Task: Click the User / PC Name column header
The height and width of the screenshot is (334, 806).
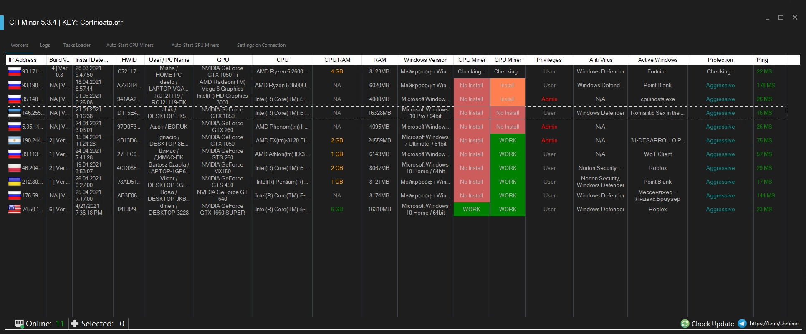Action: [x=169, y=60]
